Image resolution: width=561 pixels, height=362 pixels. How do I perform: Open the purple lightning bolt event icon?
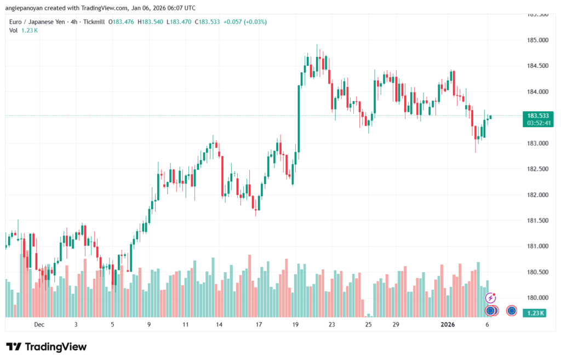(491, 298)
